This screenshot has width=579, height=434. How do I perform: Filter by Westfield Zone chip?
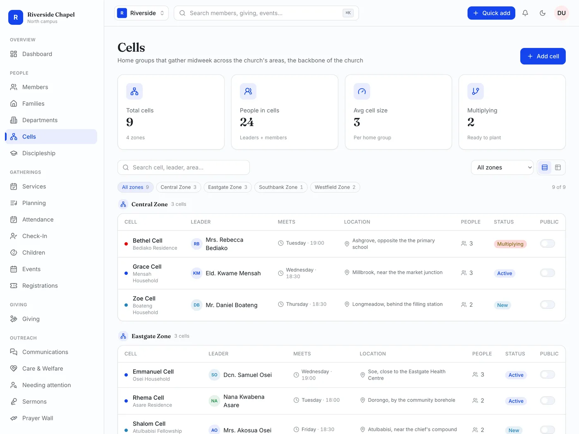click(335, 187)
